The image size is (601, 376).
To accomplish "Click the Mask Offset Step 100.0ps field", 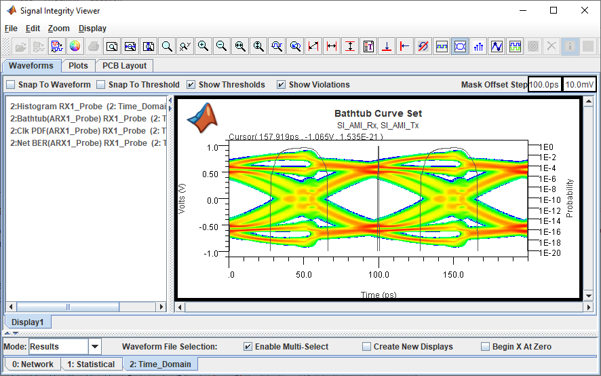I will (x=544, y=85).
